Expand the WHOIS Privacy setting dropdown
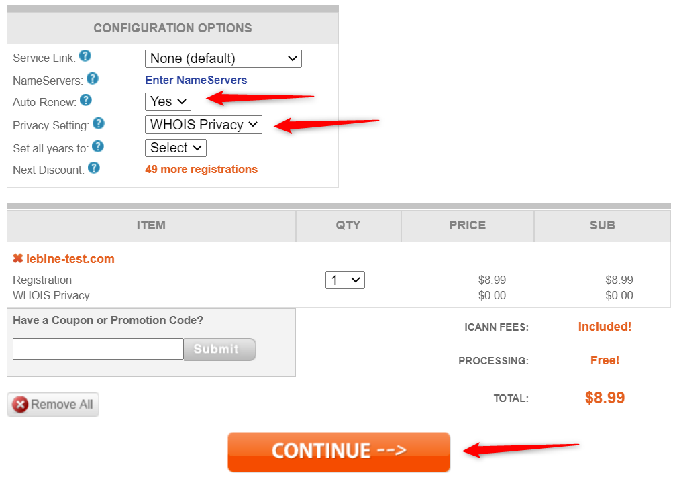675x479 pixels. [203, 125]
